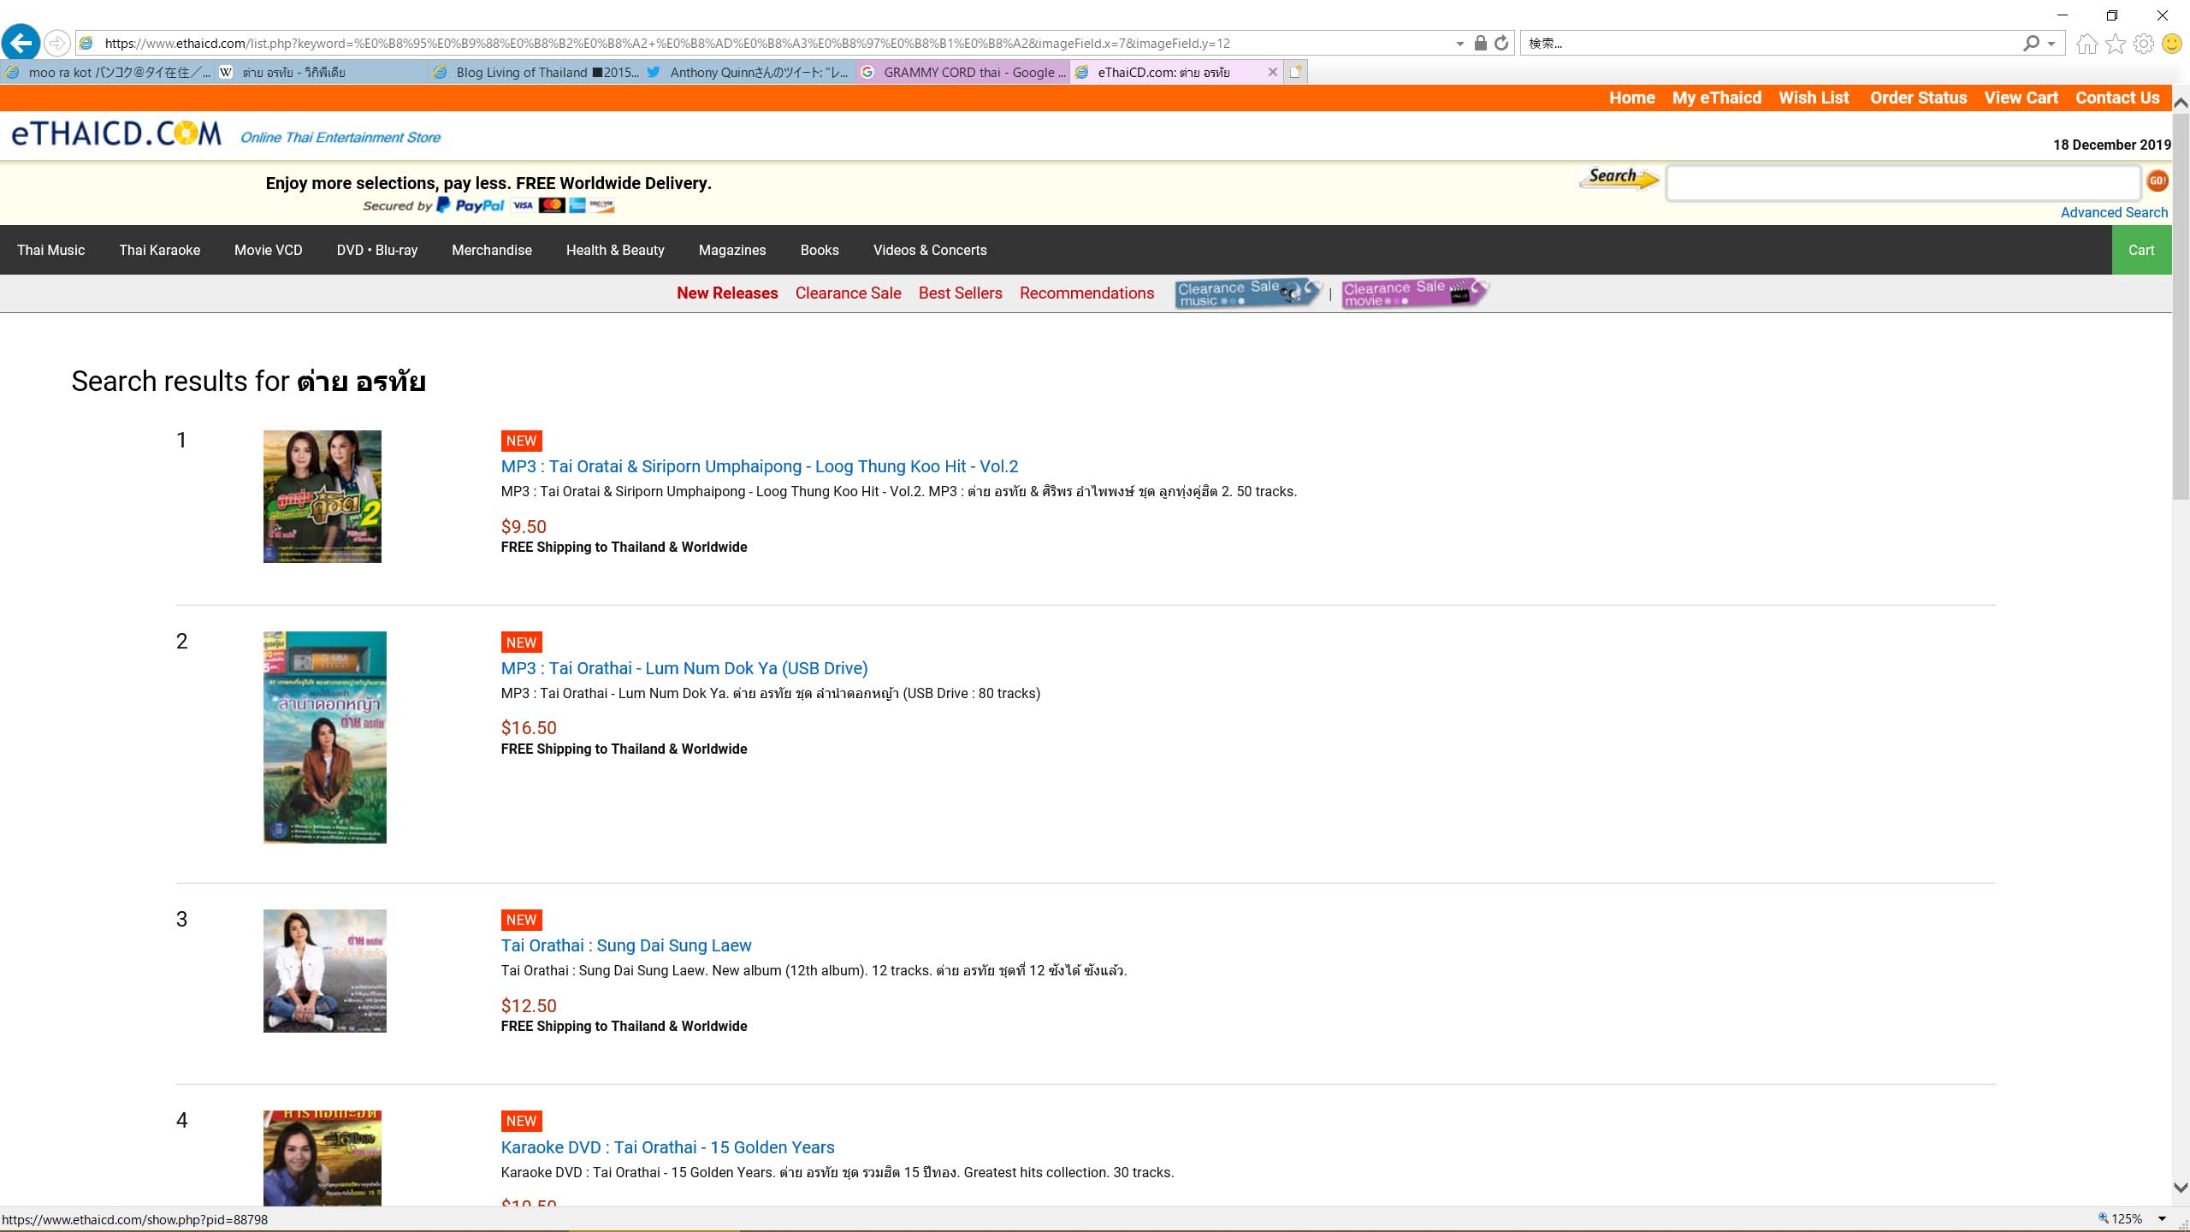The height and width of the screenshot is (1232, 2190).
Task: Open DVD • Blu-ray menu
Action: click(377, 250)
